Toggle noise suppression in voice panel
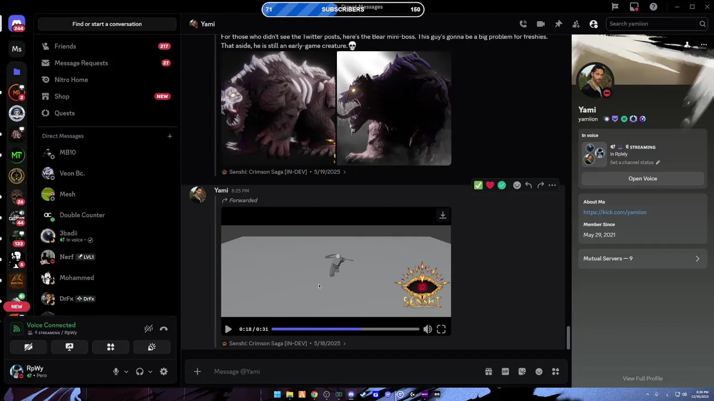The image size is (714, 401). coord(148,329)
